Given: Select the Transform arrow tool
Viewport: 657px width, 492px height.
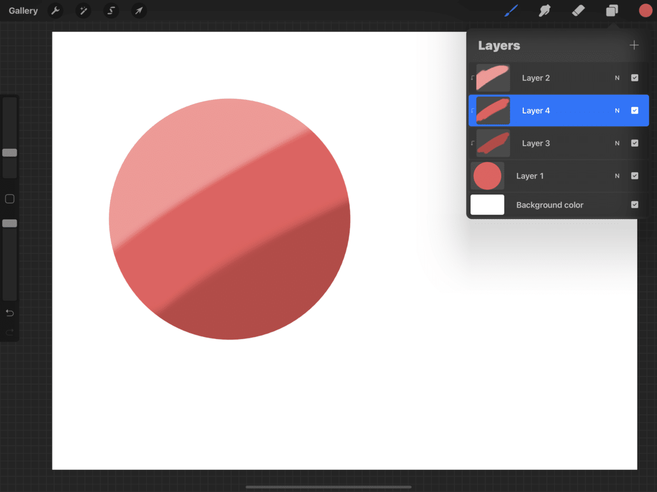Looking at the screenshot, I should coord(139,11).
